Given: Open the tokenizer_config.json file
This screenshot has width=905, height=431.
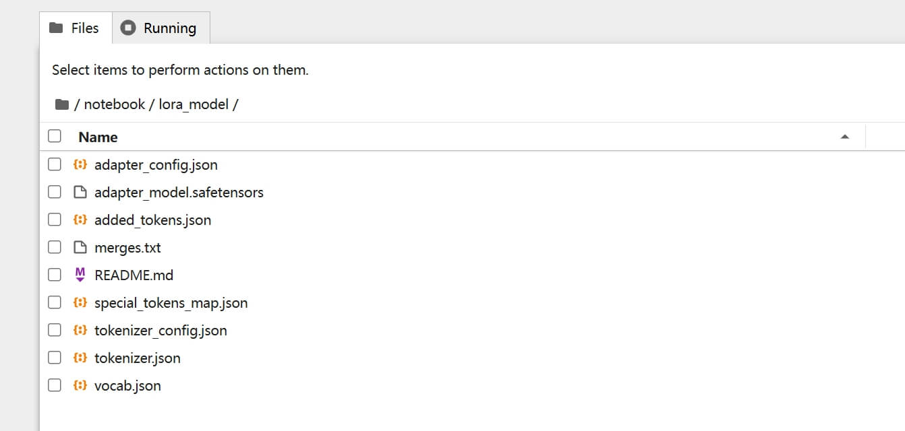Looking at the screenshot, I should tap(160, 331).
